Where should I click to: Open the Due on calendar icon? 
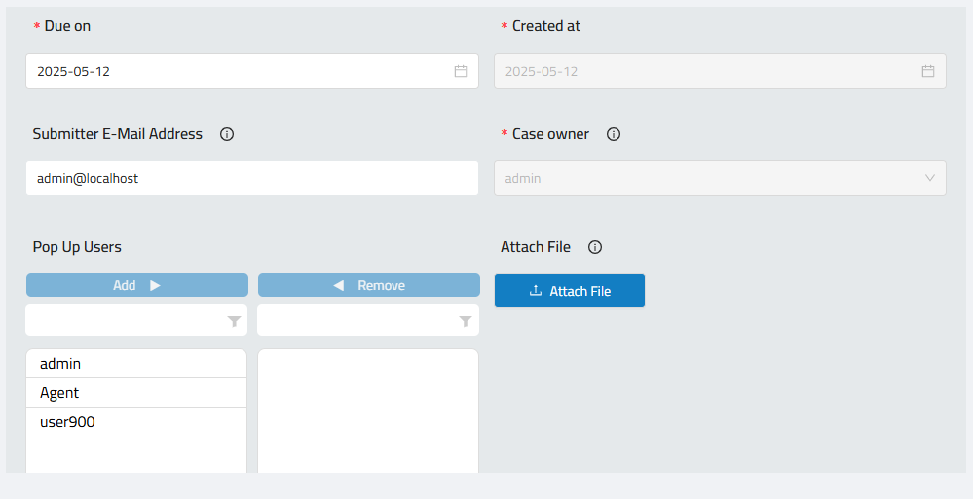[461, 71]
